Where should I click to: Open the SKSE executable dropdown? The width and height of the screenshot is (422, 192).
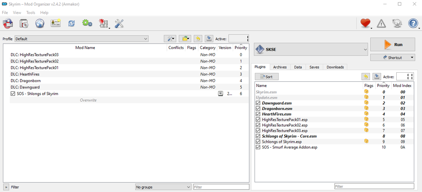[x=311, y=49]
